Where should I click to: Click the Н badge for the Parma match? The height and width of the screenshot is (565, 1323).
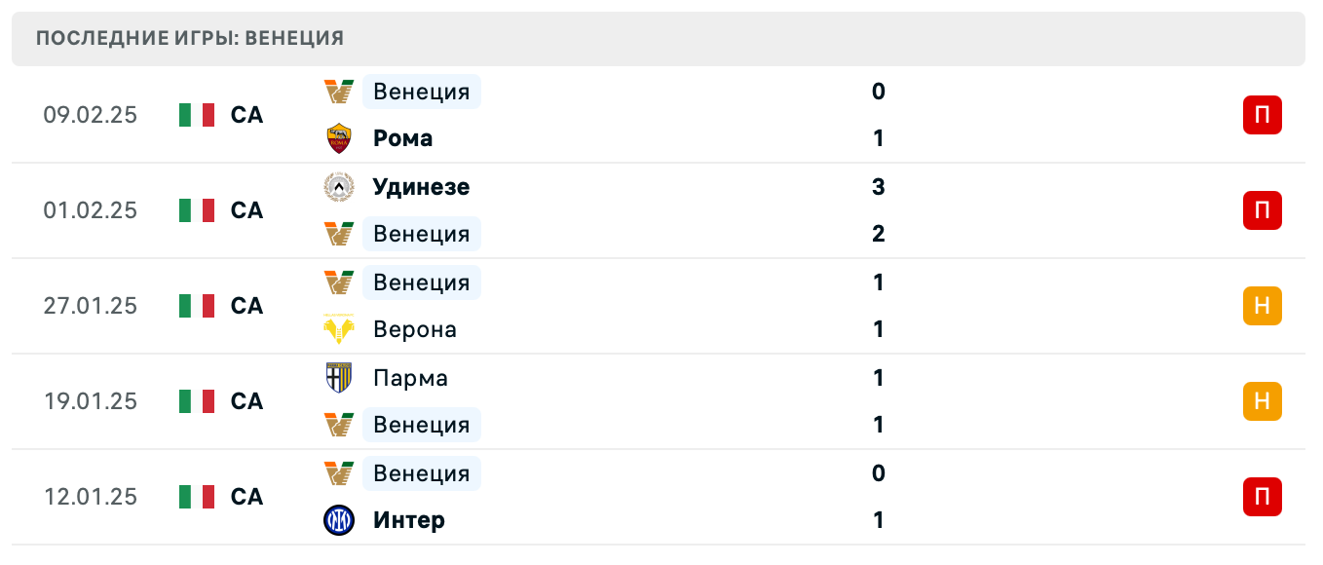tap(1263, 401)
